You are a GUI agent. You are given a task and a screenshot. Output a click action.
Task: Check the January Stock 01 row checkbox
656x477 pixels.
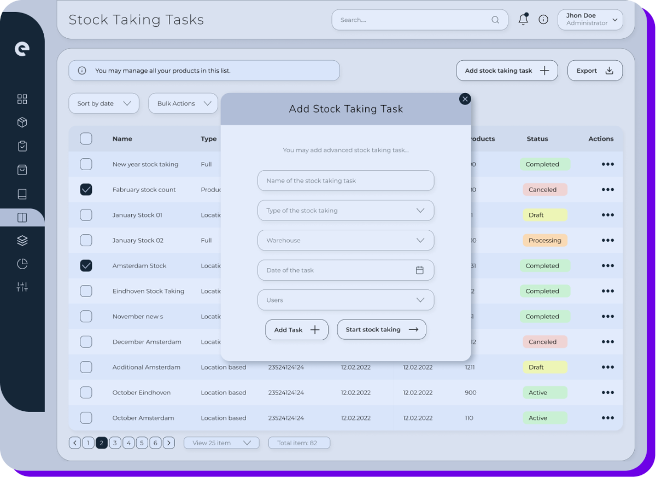(x=86, y=215)
